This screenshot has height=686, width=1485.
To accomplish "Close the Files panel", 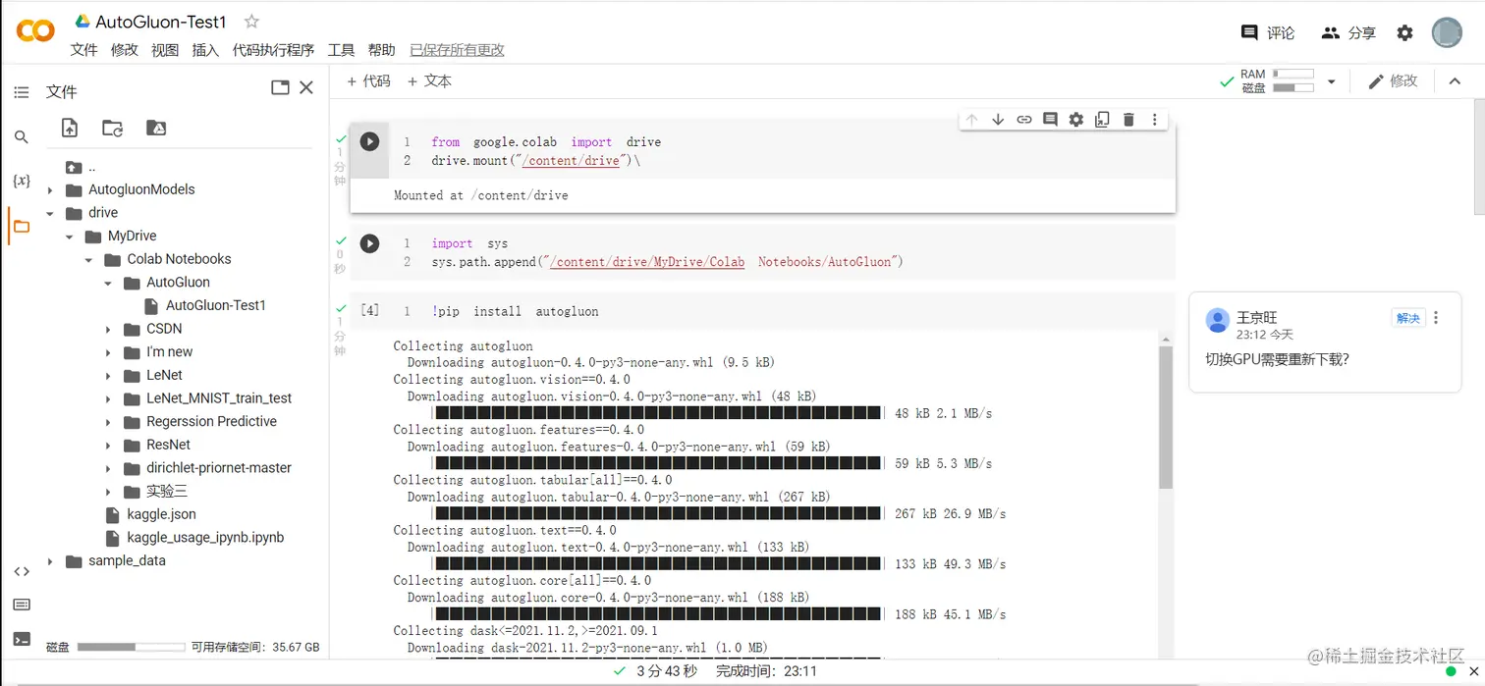I will click(306, 87).
